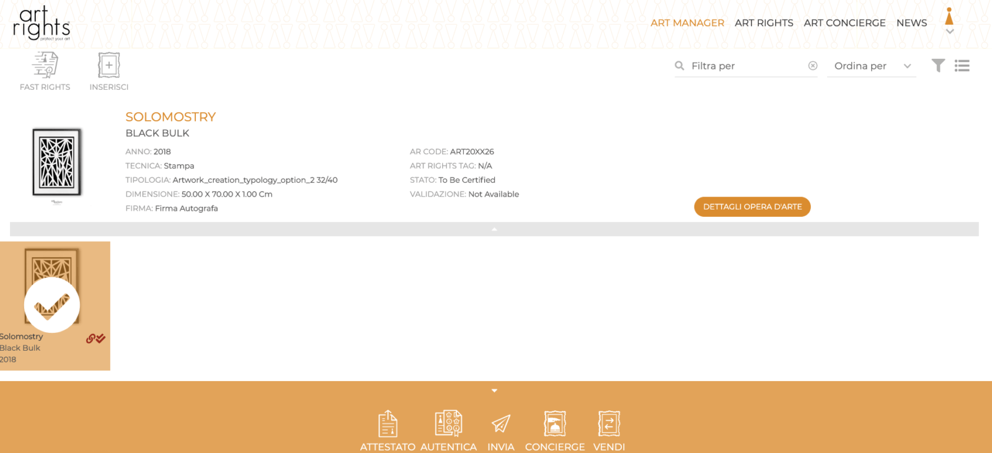Collapse the artwork details panel bar

[494, 229]
